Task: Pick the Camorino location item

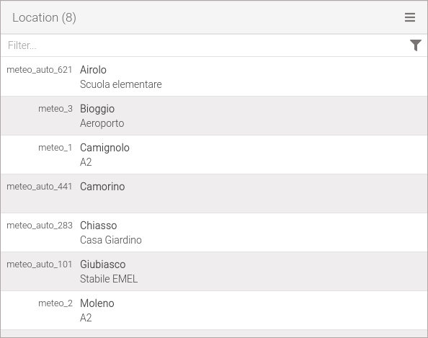Action: 214,194
